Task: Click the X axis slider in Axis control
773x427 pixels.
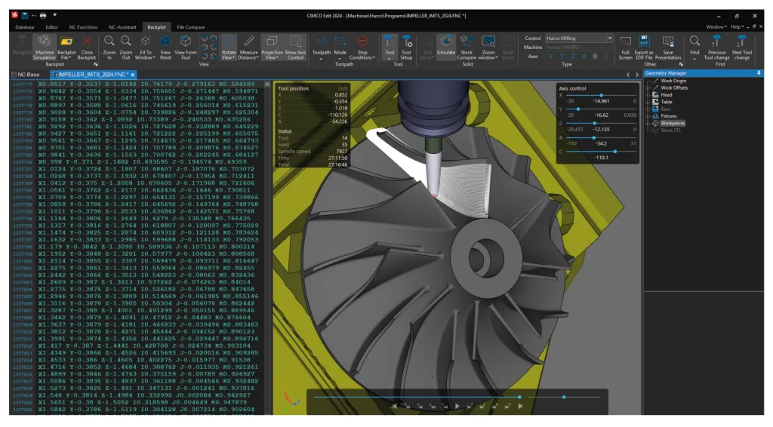Action: click(600, 95)
